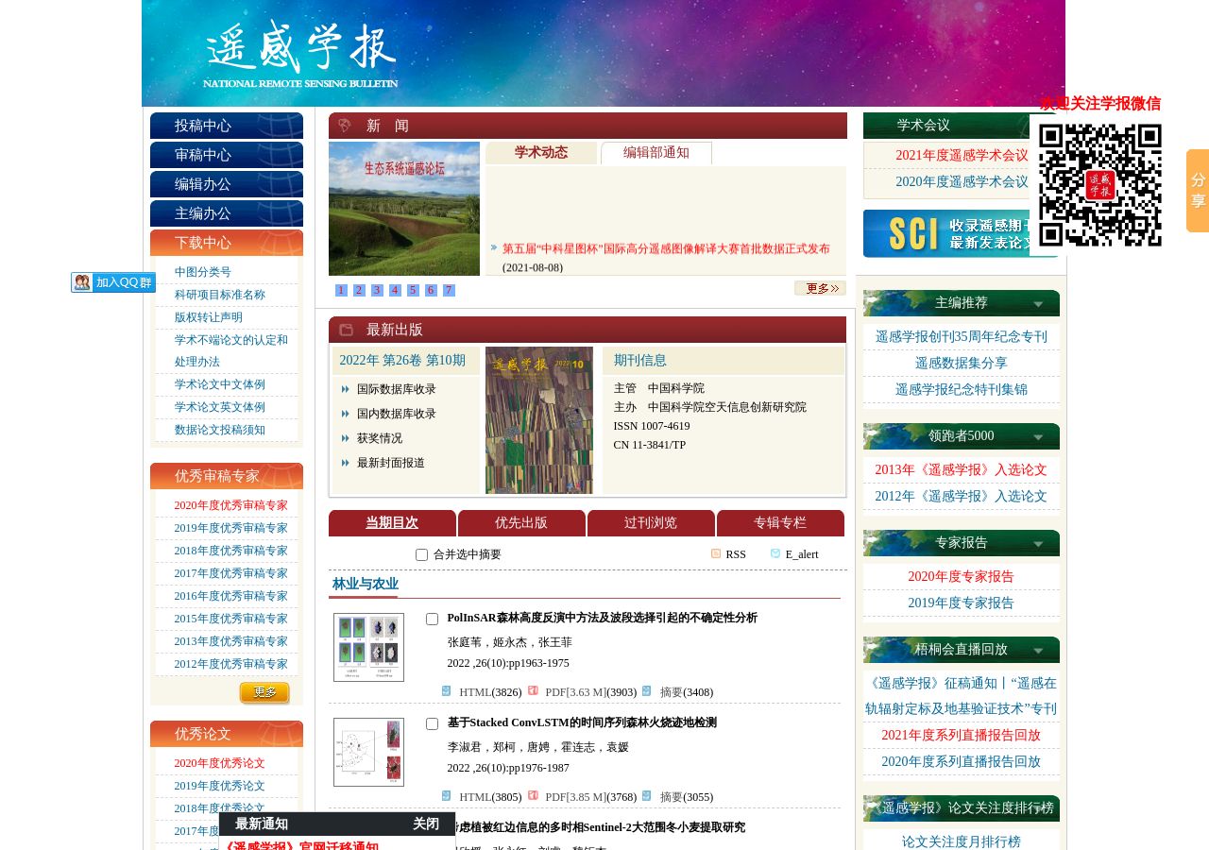This screenshot has height=850, width=1209.
Task: Open 2021年度遥感学术会议 link
Action: click(962, 156)
